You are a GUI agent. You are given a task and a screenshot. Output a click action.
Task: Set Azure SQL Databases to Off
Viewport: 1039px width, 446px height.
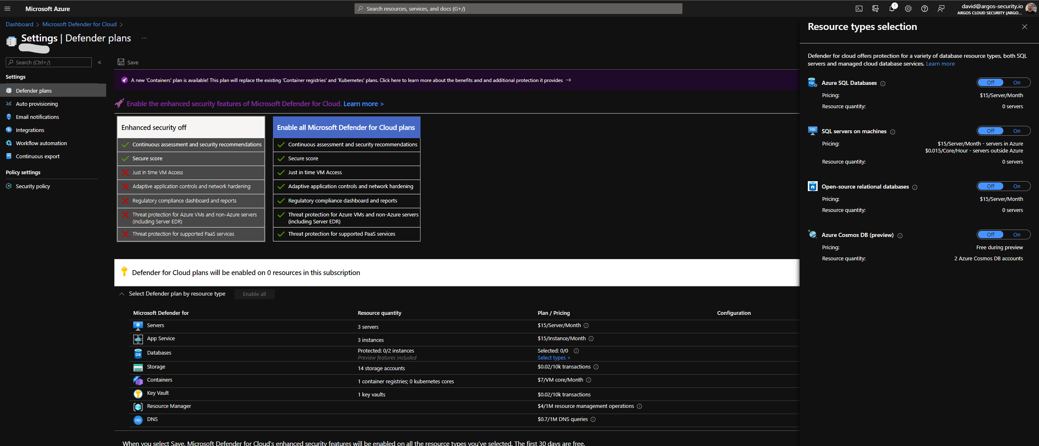[x=991, y=82]
